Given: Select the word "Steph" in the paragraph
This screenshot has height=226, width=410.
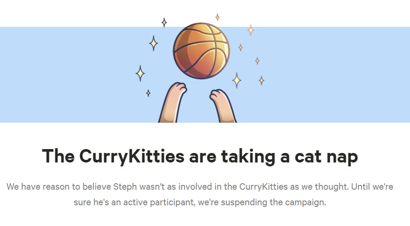Looking at the screenshot, I should (x=124, y=187).
